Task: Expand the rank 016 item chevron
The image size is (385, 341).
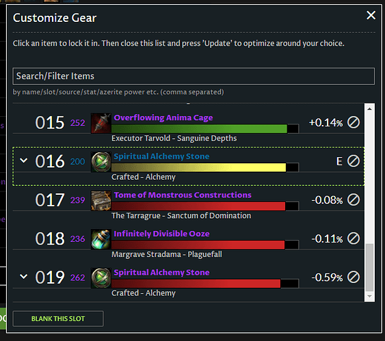Action: [23, 161]
